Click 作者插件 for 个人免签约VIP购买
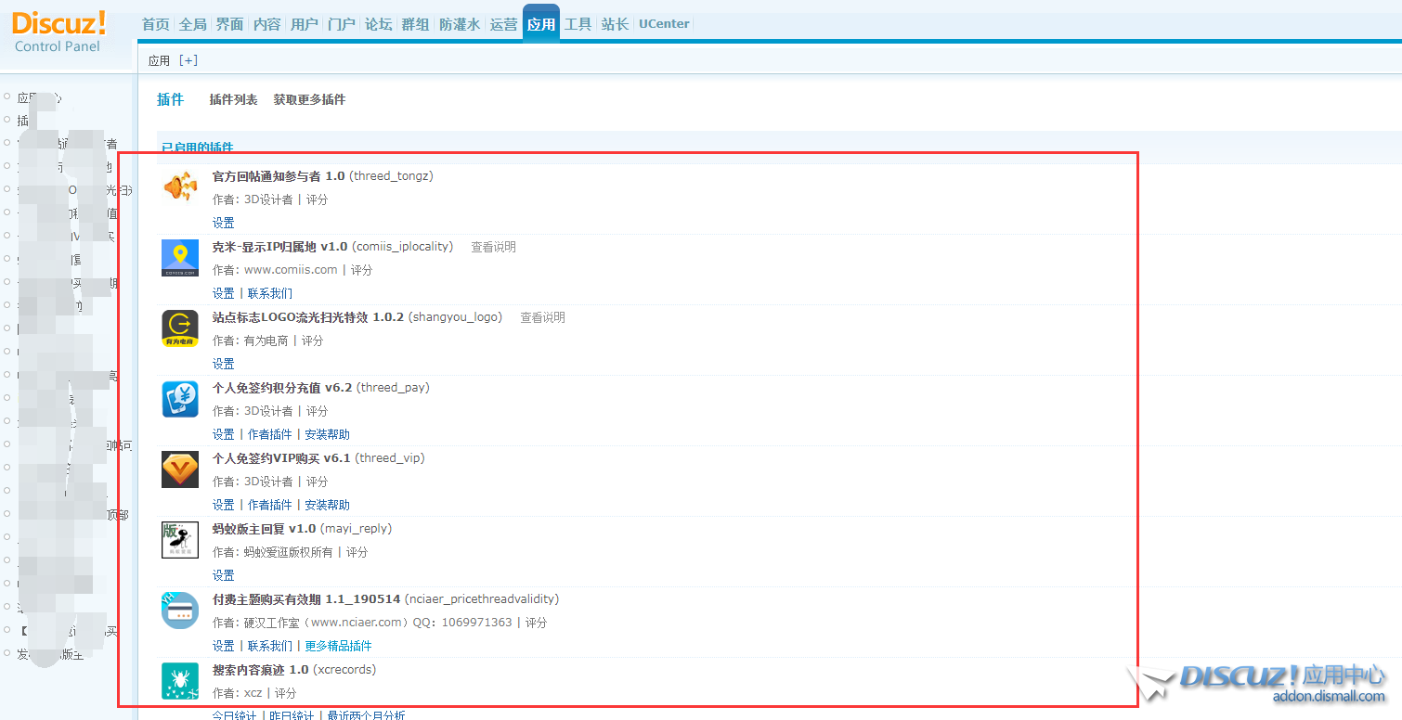The height and width of the screenshot is (720, 1402). [x=269, y=505]
